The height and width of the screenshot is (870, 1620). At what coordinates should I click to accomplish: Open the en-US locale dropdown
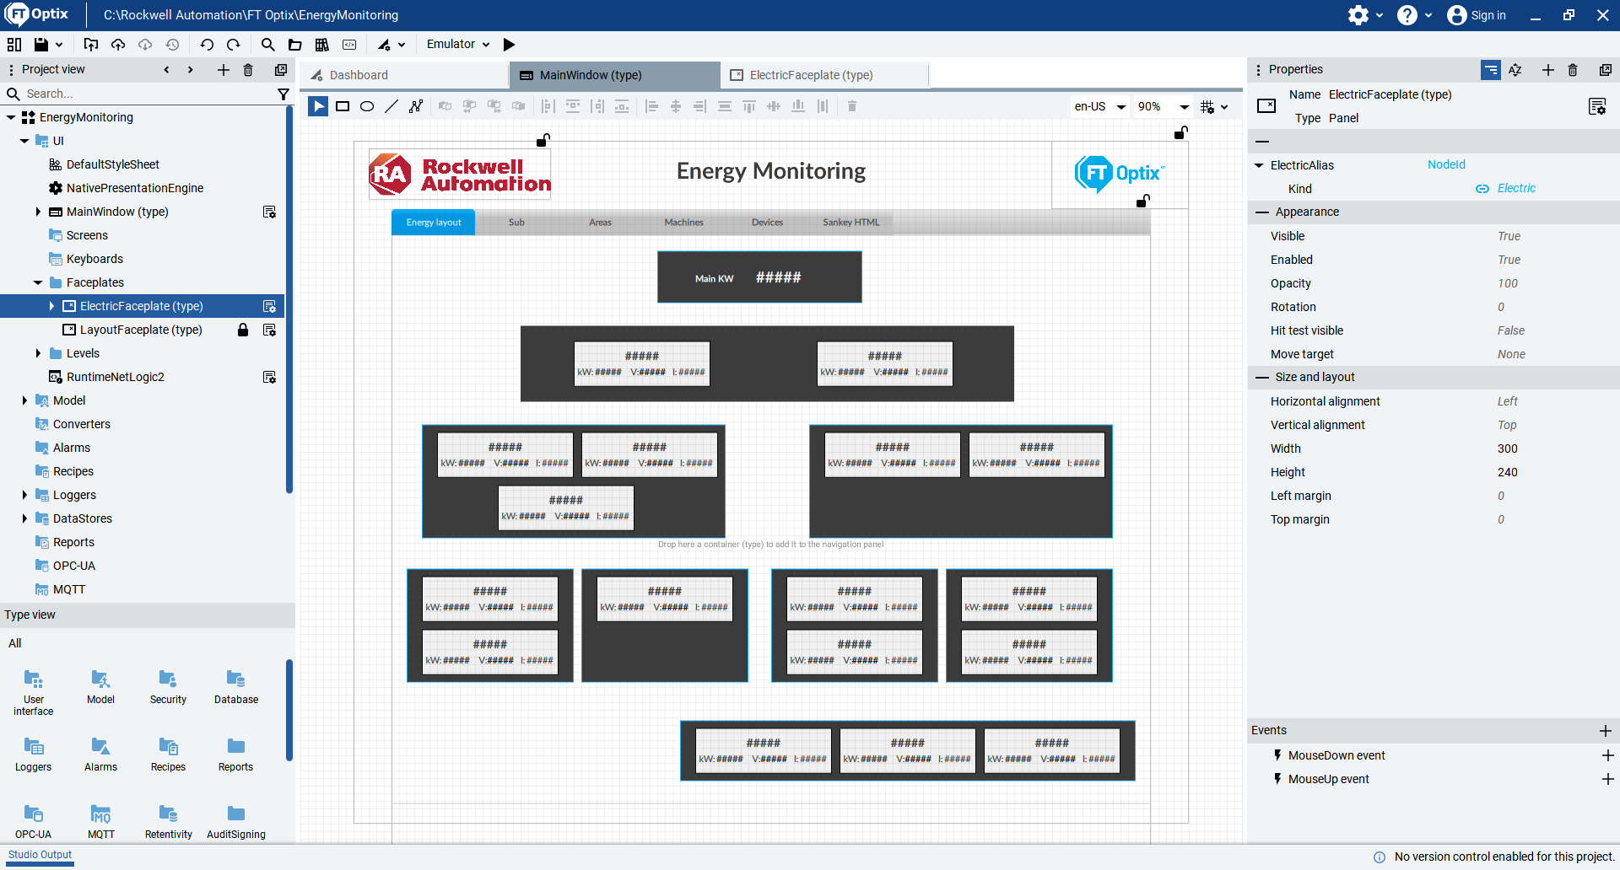click(1099, 107)
